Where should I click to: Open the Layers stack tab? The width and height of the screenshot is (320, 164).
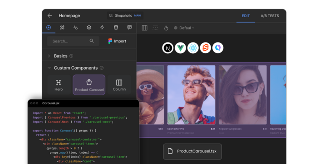coord(89,28)
